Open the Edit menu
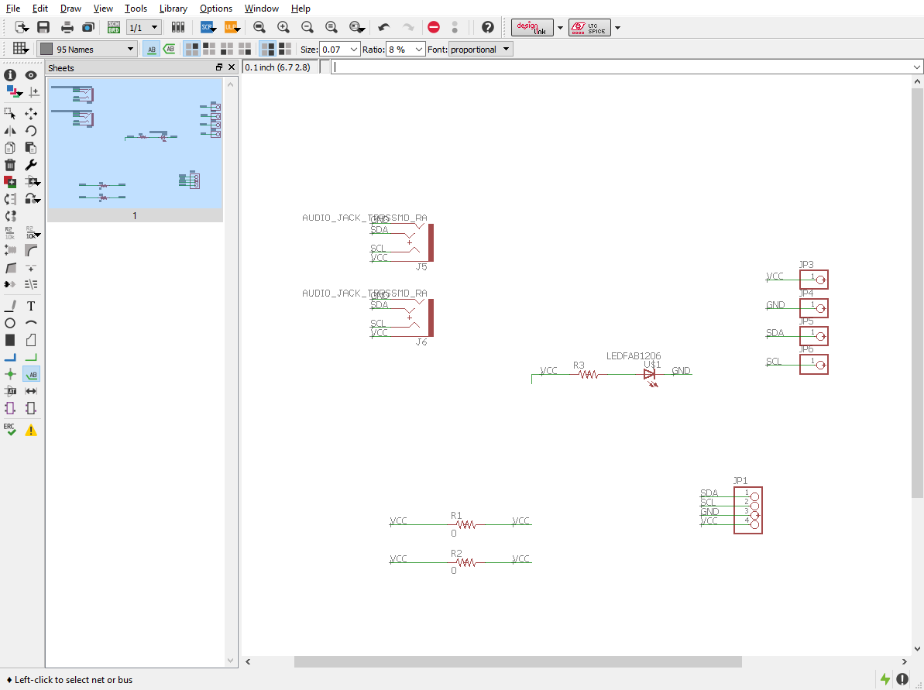Viewport: 924px width, 690px height. (40, 9)
